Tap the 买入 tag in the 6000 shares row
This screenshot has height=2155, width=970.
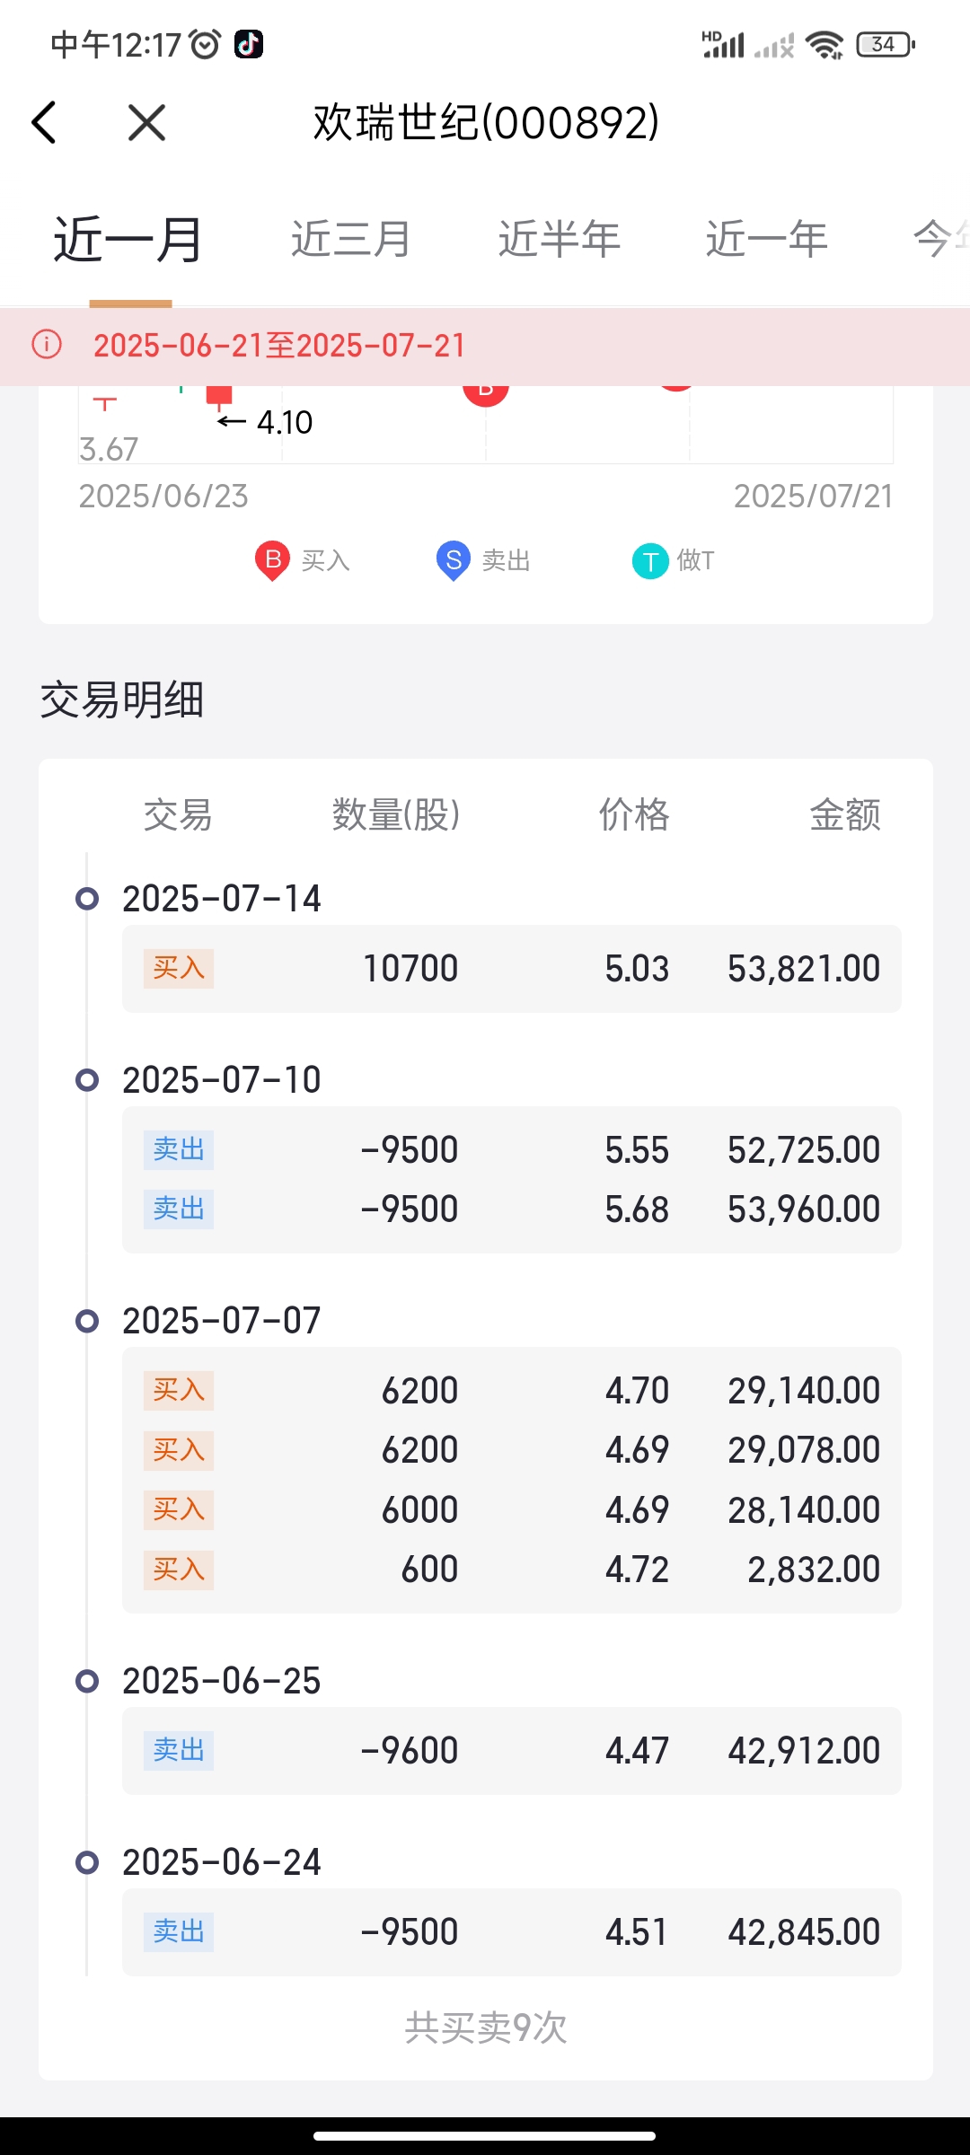click(x=179, y=1510)
